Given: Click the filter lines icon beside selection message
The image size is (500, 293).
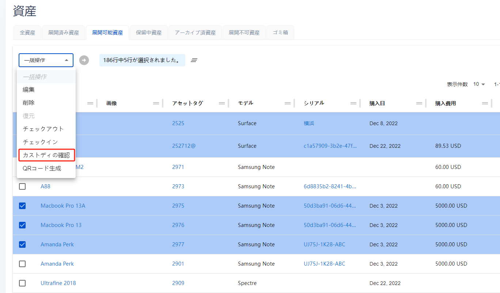Looking at the screenshot, I should (194, 60).
